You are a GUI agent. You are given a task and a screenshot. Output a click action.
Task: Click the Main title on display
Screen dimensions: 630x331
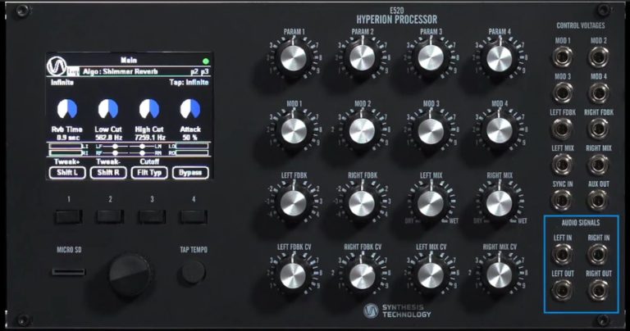pos(129,60)
